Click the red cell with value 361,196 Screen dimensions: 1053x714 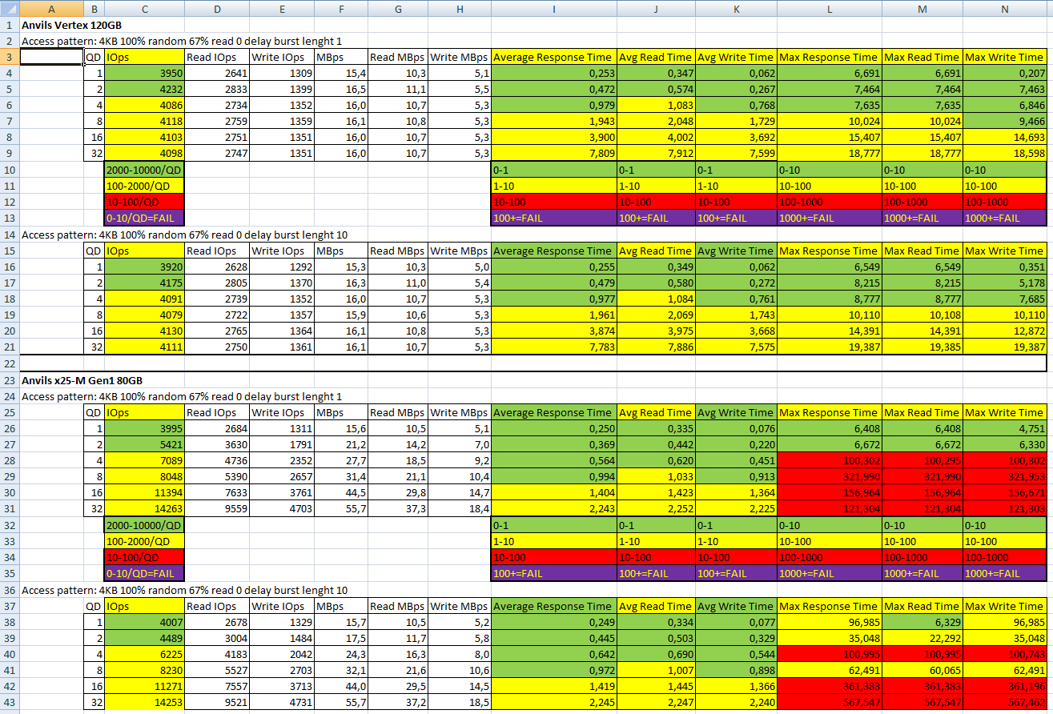click(x=1004, y=687)
